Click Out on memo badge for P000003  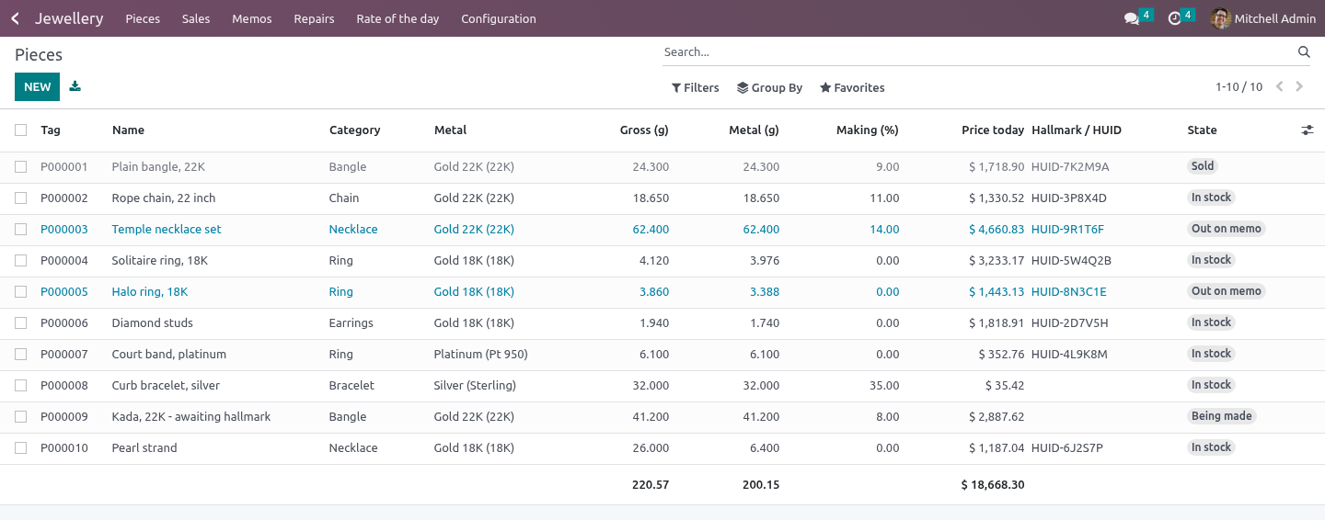(1227, 229)
